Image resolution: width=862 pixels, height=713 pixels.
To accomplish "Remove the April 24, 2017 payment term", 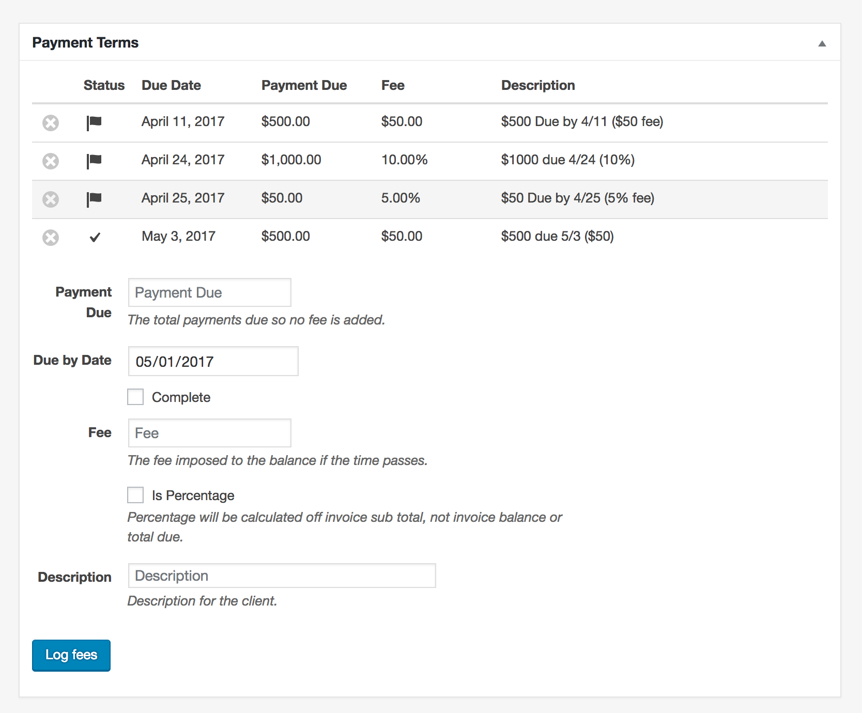I will tap(50, 161).
